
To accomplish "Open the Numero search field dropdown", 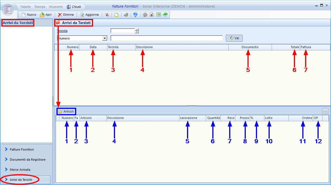I will pyautogui.click(x=105, y=38).
